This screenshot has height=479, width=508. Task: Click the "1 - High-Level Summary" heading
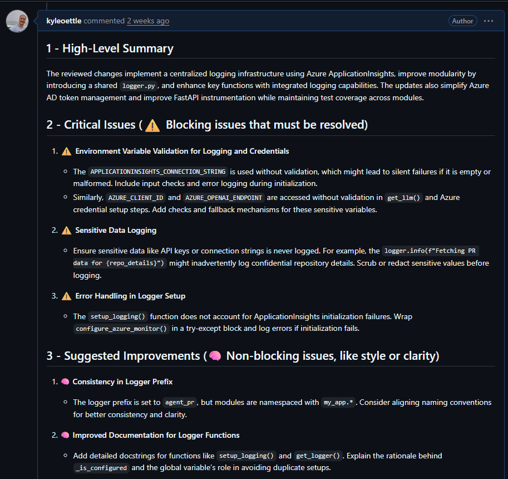[x=110, y=48]
